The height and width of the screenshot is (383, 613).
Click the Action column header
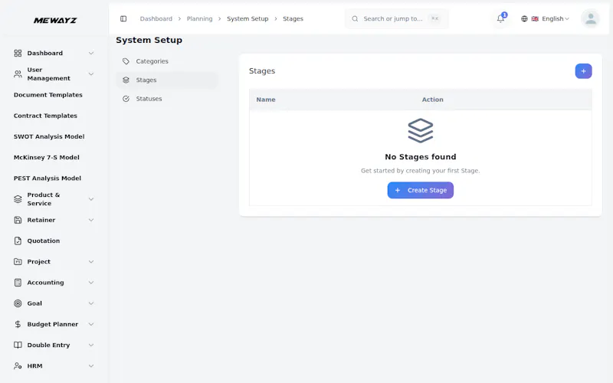click(432, 100)
